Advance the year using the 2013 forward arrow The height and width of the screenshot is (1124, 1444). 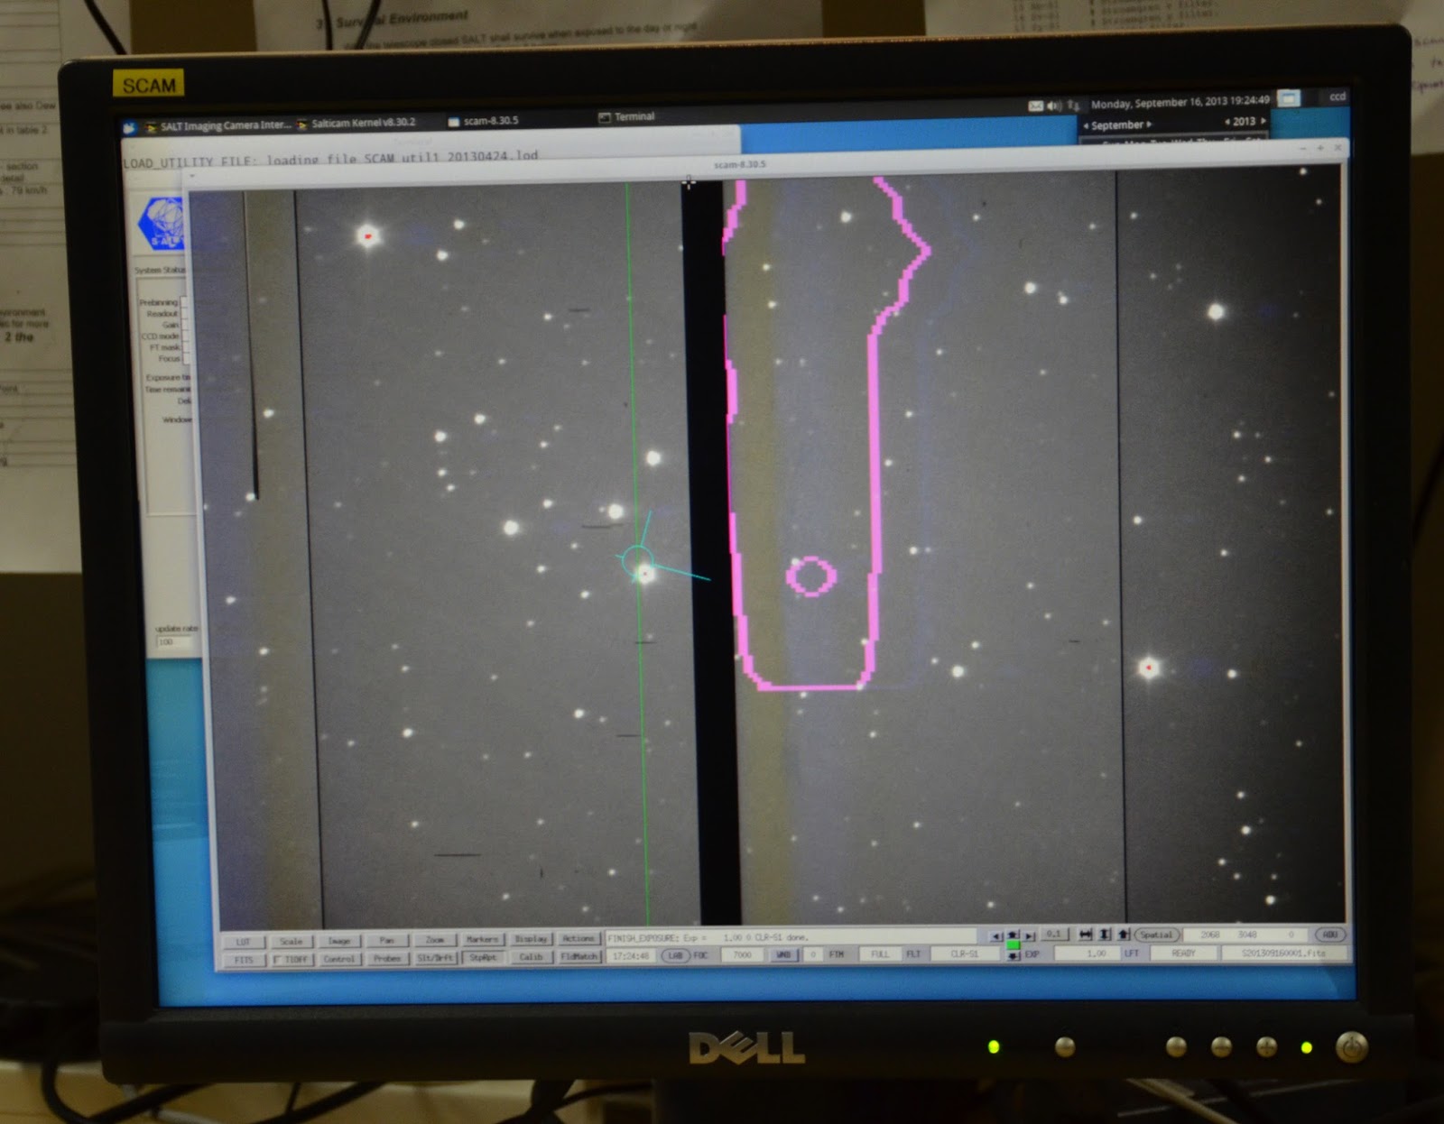tap(1263, 122)
